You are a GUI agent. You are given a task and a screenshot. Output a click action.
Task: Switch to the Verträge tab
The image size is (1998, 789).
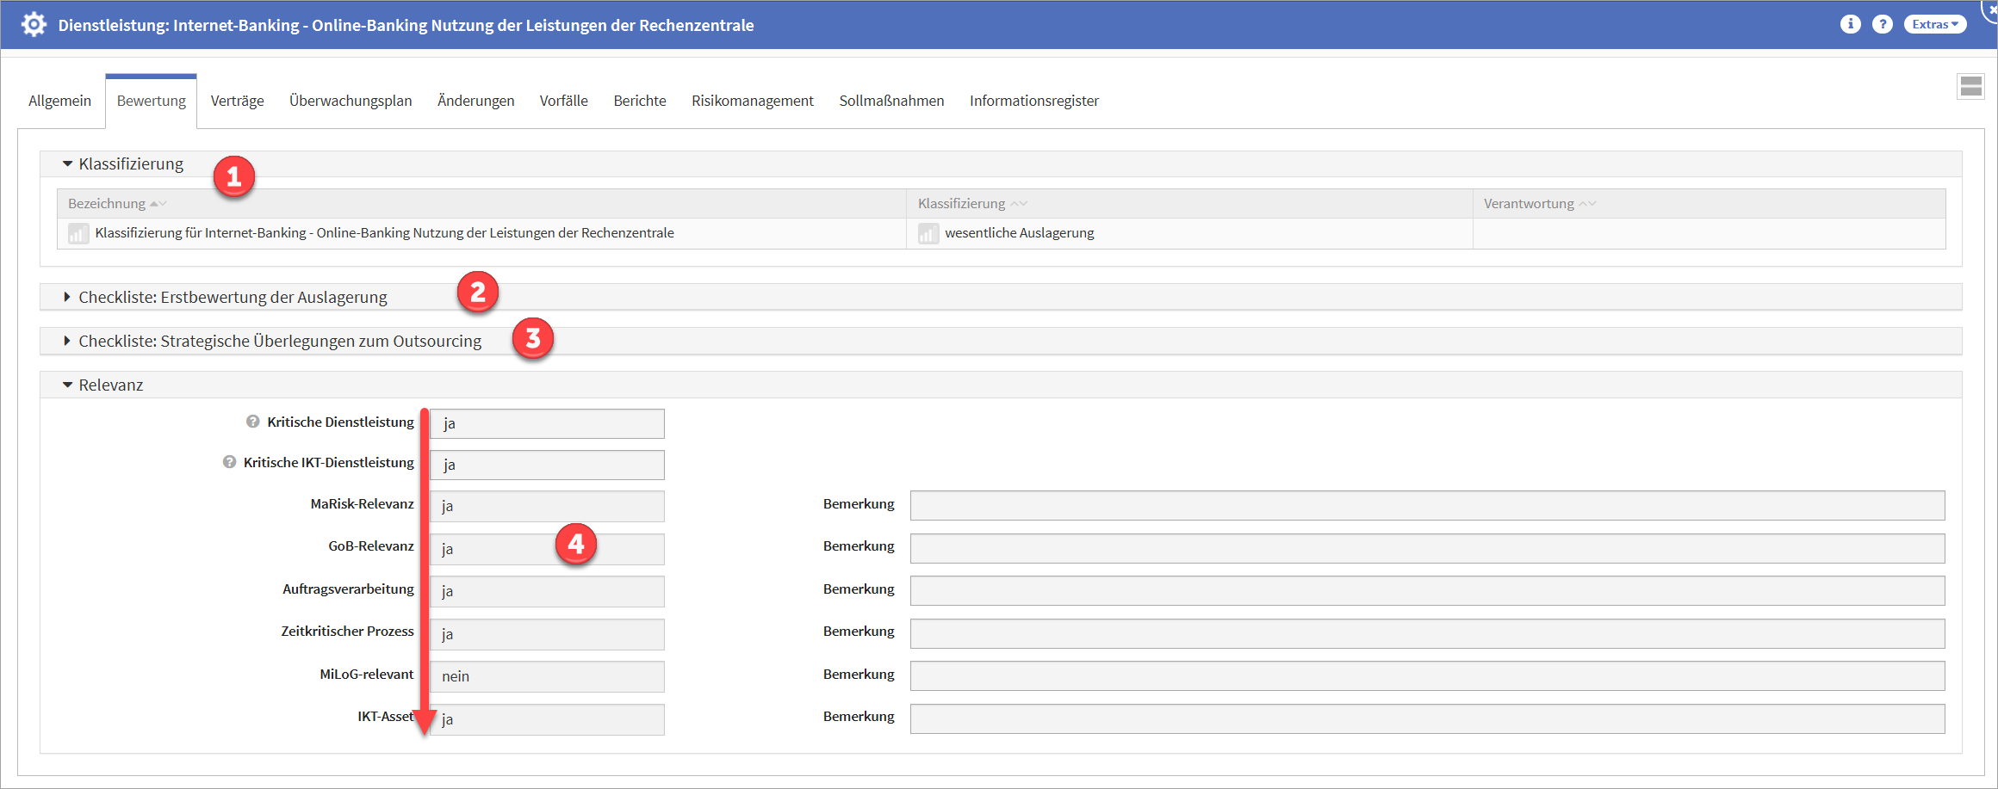237,101
